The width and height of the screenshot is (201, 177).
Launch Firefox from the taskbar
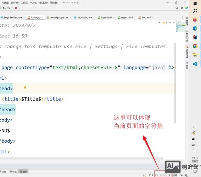tap(195, 20)
